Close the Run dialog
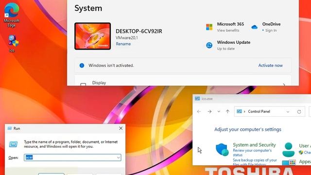This screenshot has width=311, height=175. (121, 128)
